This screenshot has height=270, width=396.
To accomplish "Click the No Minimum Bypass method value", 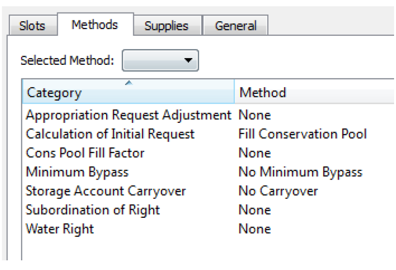I will [x=300, y=172].
